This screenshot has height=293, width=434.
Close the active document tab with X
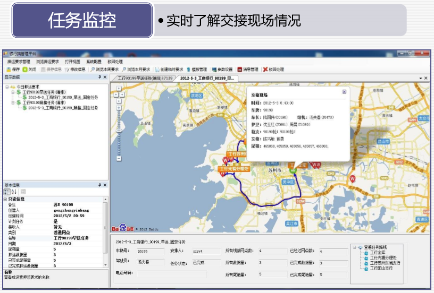coord(426,79)
